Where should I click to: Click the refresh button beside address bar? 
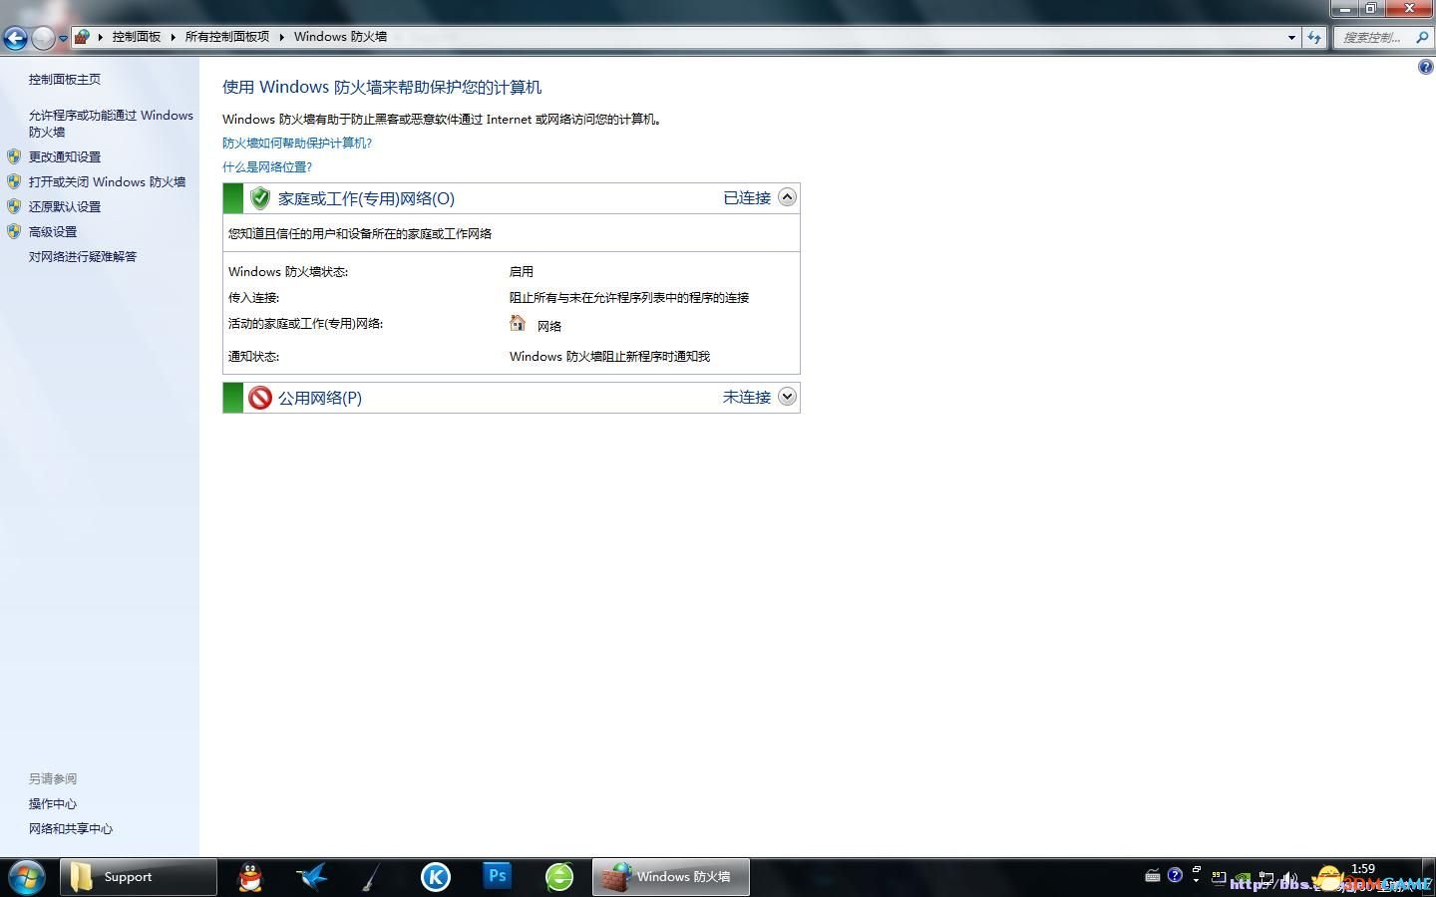[x=1314, y=38]
